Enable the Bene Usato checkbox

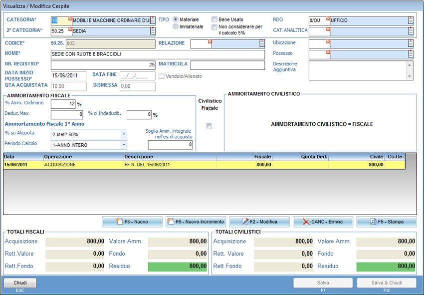point(214,19)
